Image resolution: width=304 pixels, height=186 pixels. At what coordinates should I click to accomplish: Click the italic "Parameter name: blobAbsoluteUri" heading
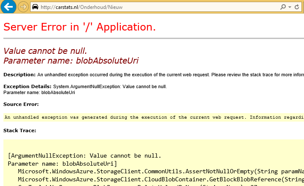pos(71,61)
